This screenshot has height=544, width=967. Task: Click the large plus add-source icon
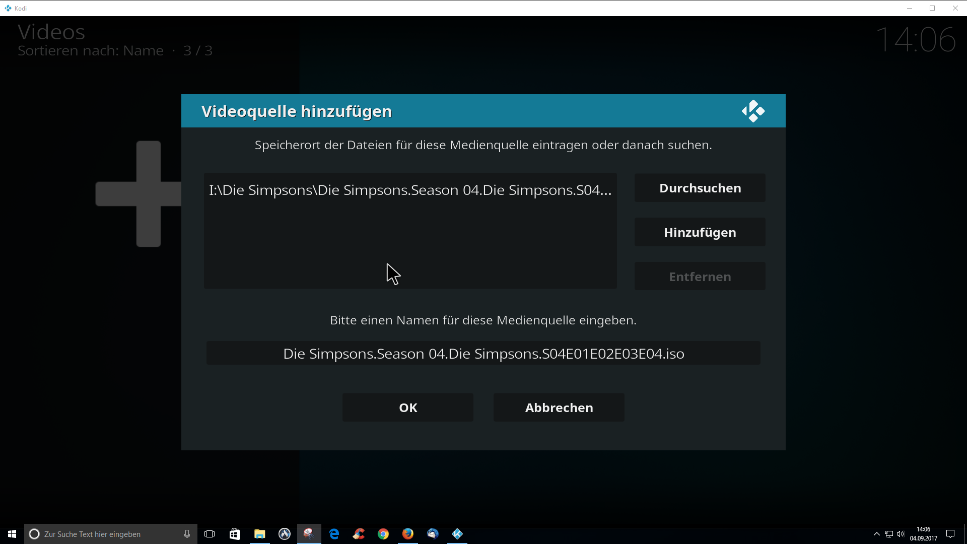click(x=139, y=194)
